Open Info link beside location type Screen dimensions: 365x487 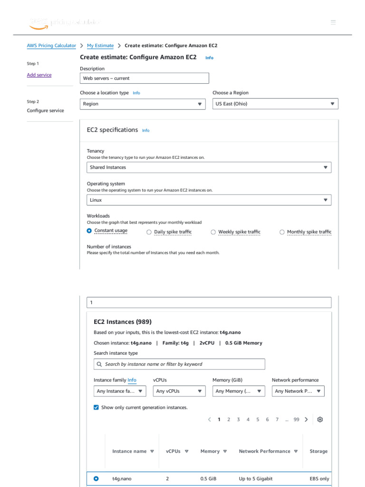136,93
